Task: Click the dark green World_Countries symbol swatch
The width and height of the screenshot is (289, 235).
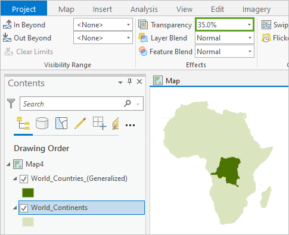Action: [x=28, y=193]
